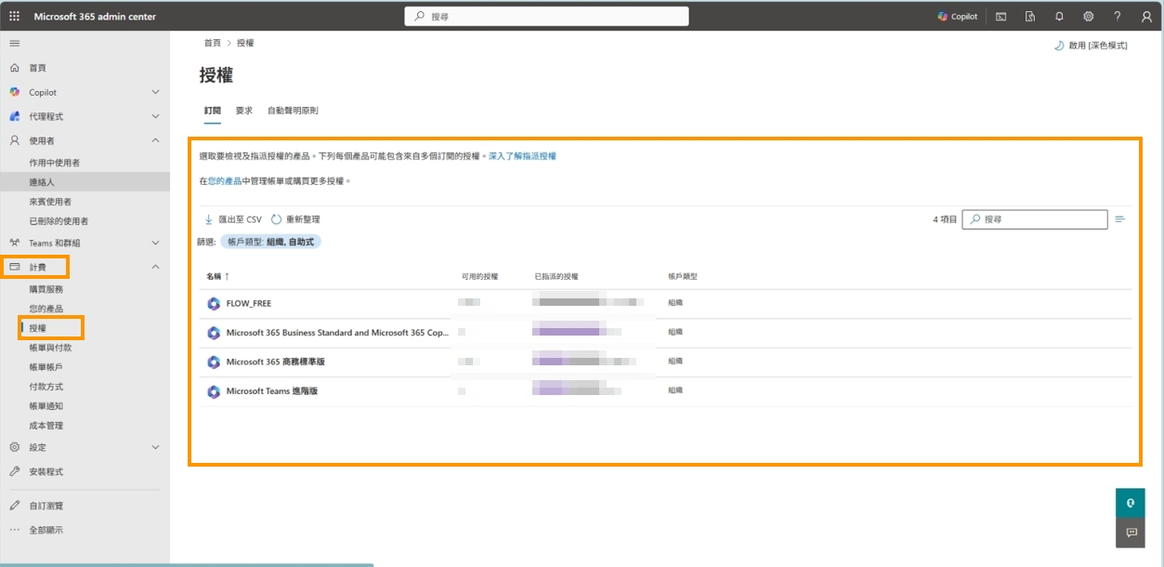This screenshot has width=1164, height=567.
Task: Sort by the 名稱 column header
Action: tap(217, 276)
